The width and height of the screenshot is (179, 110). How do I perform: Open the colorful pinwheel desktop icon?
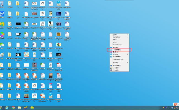point(2,34)
